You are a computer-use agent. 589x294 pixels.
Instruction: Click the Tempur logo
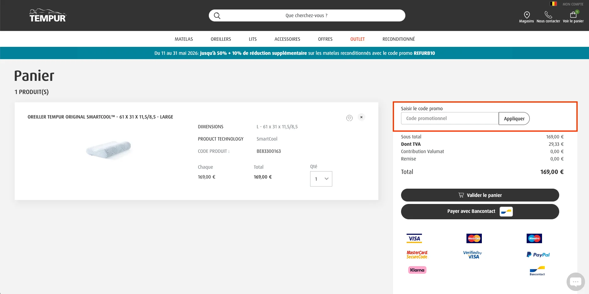(x=48, y=15)
